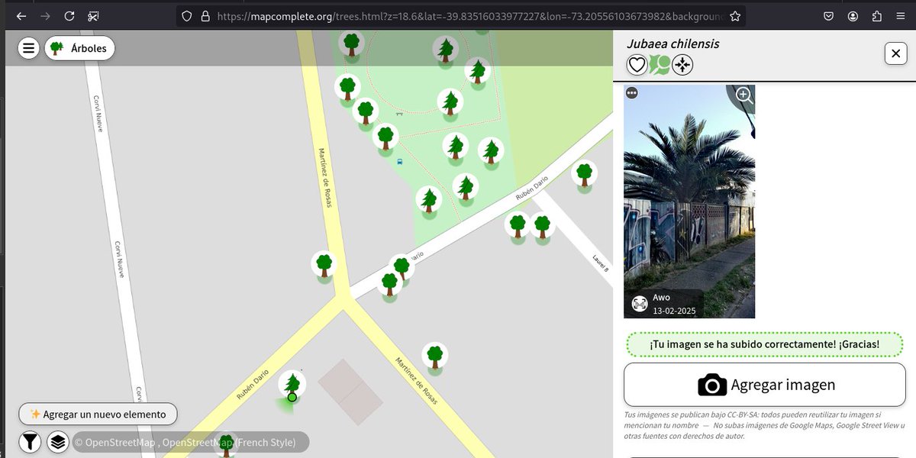Viewport: 916px width, 458px height.
Task: Open the background layers button
Action: (58, 441)
